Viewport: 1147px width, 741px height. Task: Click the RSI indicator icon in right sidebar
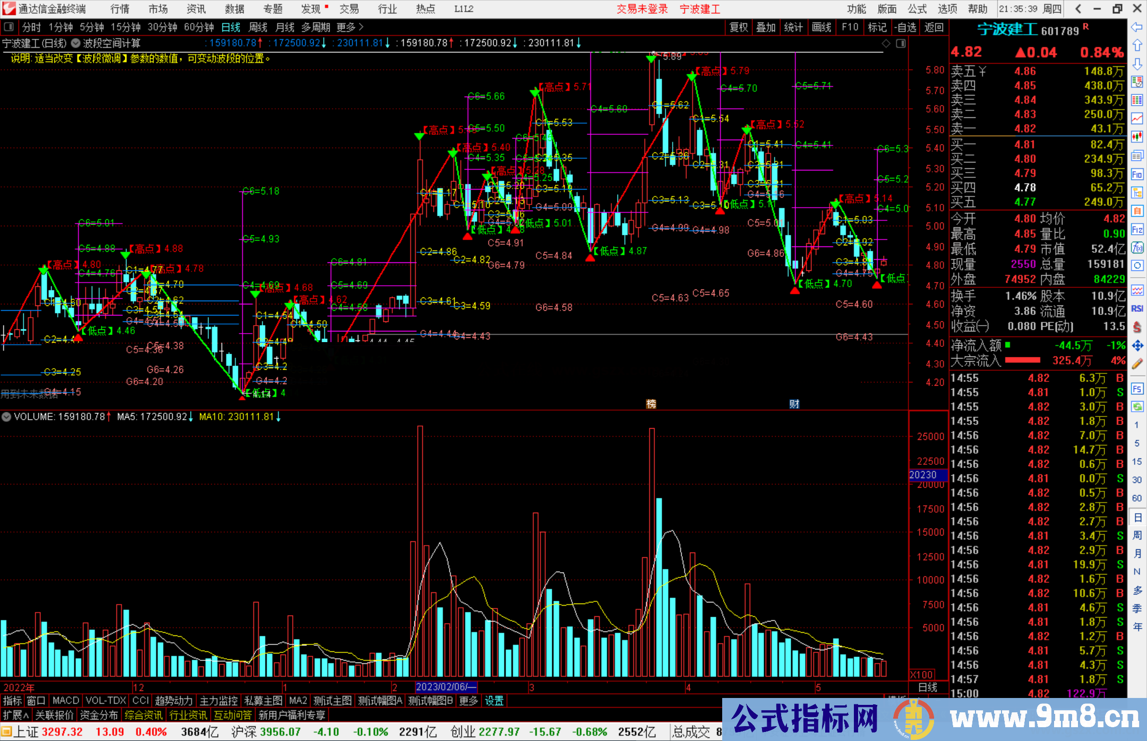pos(1137,309)
